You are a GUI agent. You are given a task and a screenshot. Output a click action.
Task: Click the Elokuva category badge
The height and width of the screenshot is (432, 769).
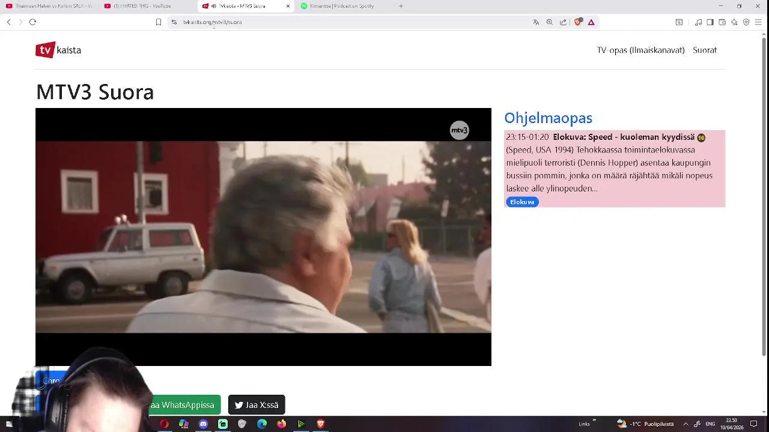tap(522, 202)
